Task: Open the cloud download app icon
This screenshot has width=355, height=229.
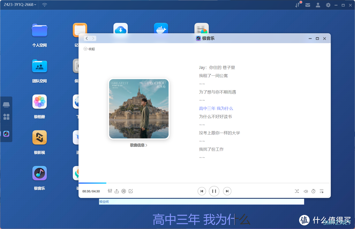Action: [120, 29]
